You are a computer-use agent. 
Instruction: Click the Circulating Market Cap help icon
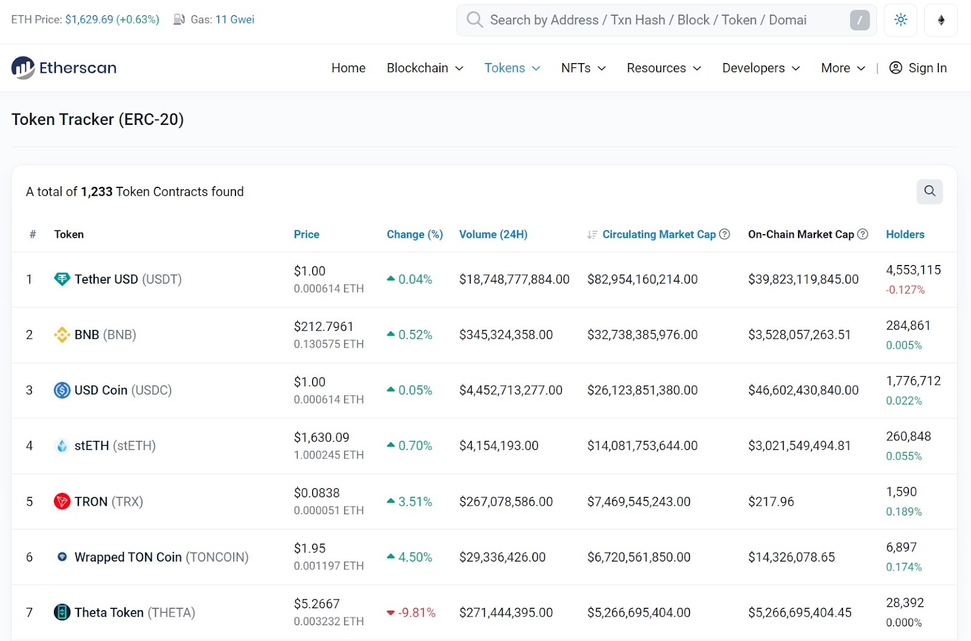pos(725,234)
